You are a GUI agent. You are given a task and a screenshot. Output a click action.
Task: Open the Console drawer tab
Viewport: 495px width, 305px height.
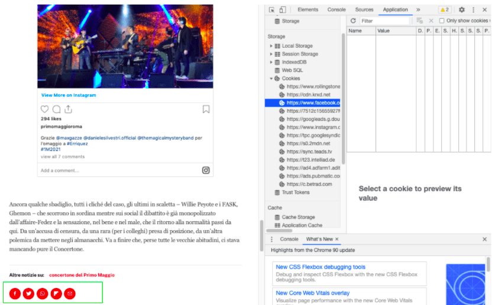(x=289, y=239)
